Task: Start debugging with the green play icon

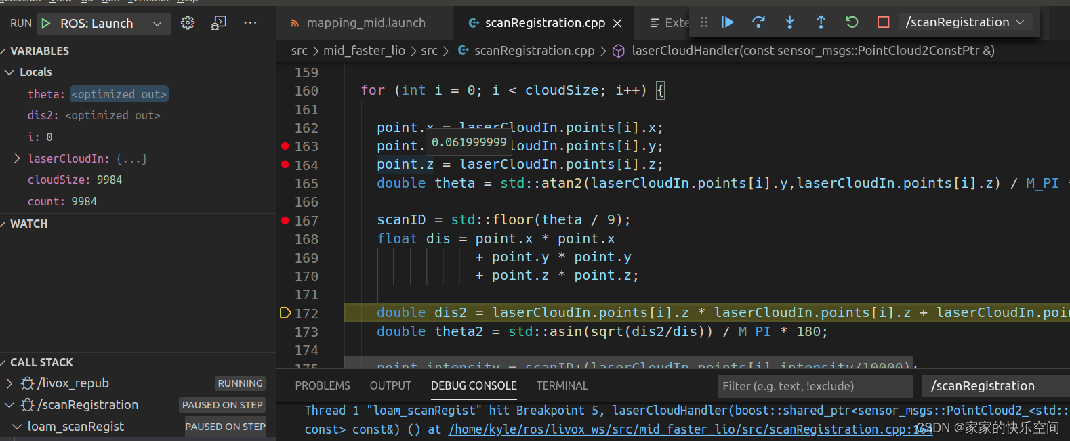Action: click(46, 23)
